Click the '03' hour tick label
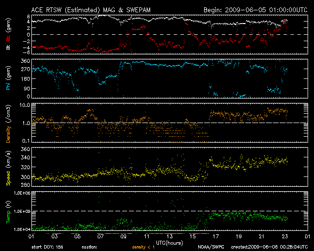The image size is (314, 251). pos(54,236)
